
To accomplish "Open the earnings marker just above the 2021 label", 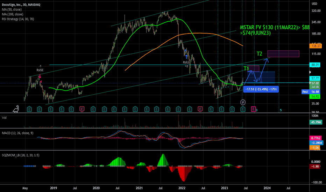I will pos(135,109).
